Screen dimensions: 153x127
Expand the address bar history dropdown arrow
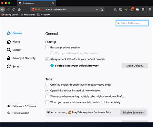pyautogui.click(x=97, y=9)
